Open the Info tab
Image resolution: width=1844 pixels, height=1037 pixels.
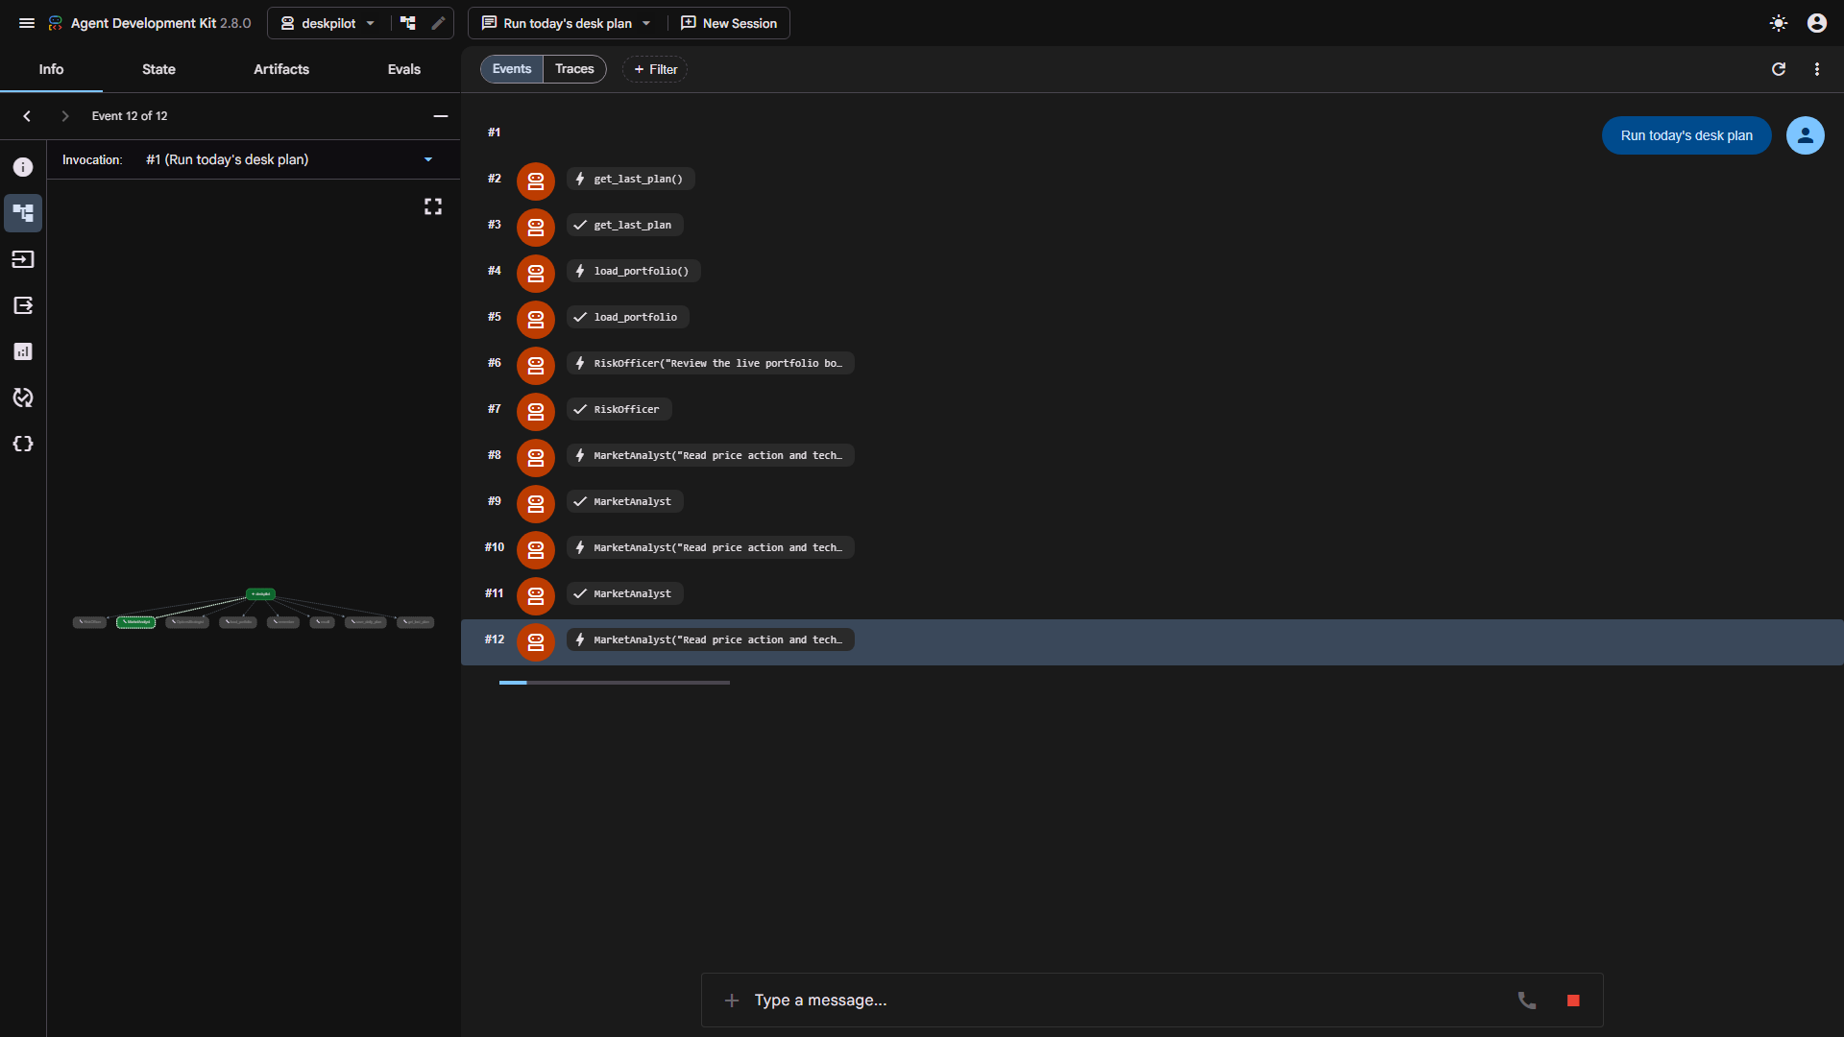[x=51, y=69]
